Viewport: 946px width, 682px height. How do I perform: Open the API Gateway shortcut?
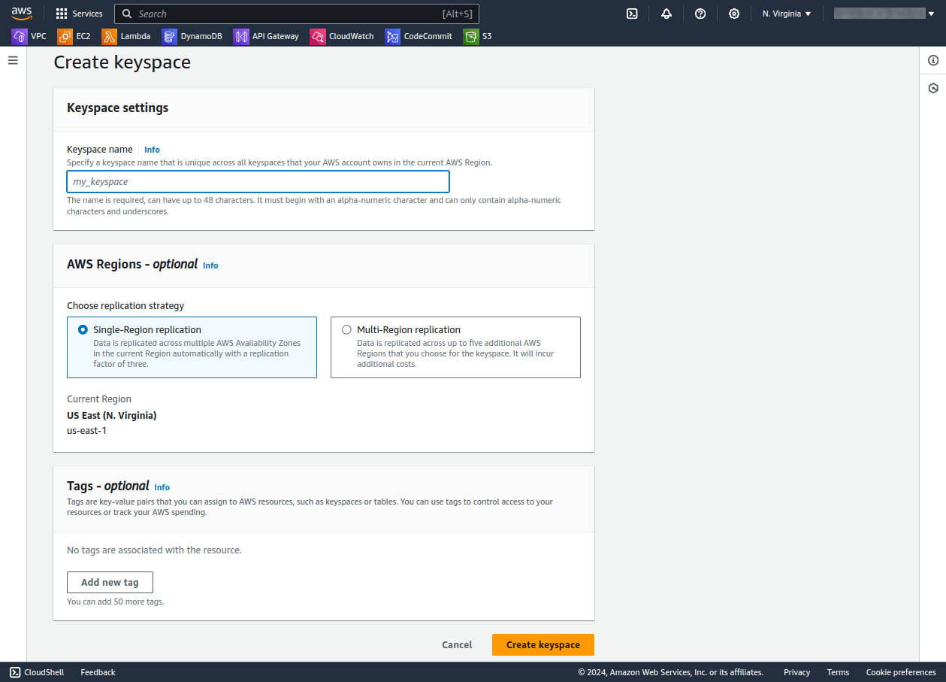click(x=274, y=36)
